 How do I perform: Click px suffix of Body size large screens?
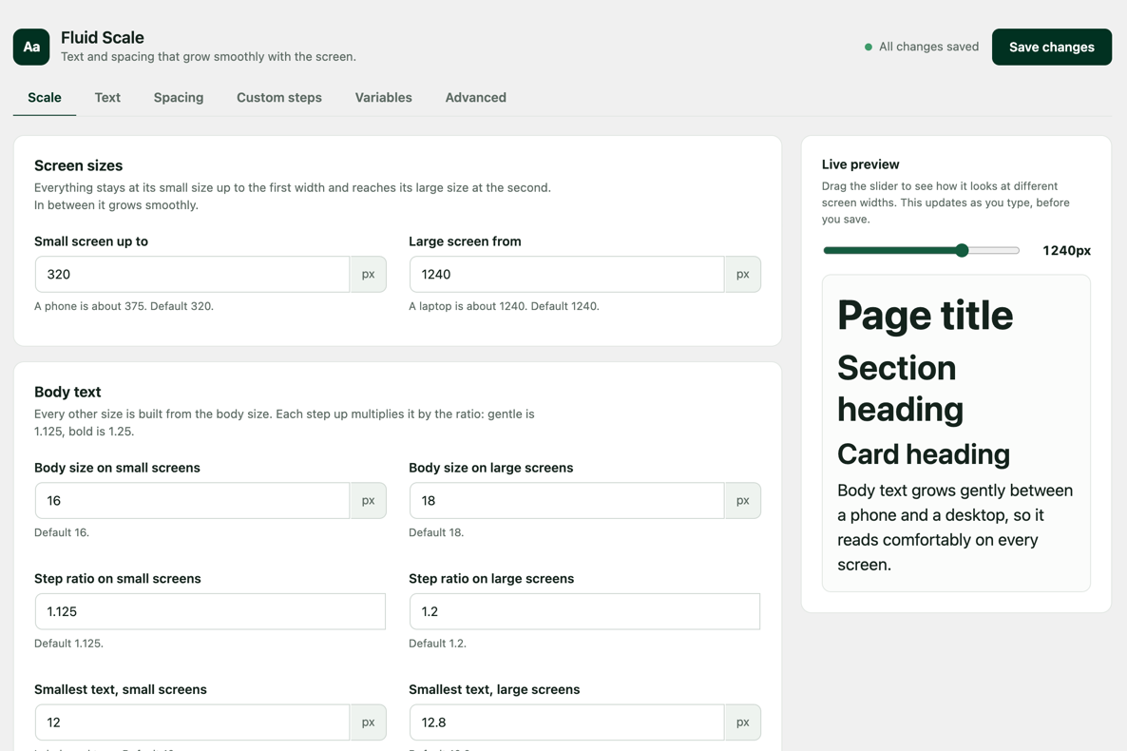click(742, 501)
